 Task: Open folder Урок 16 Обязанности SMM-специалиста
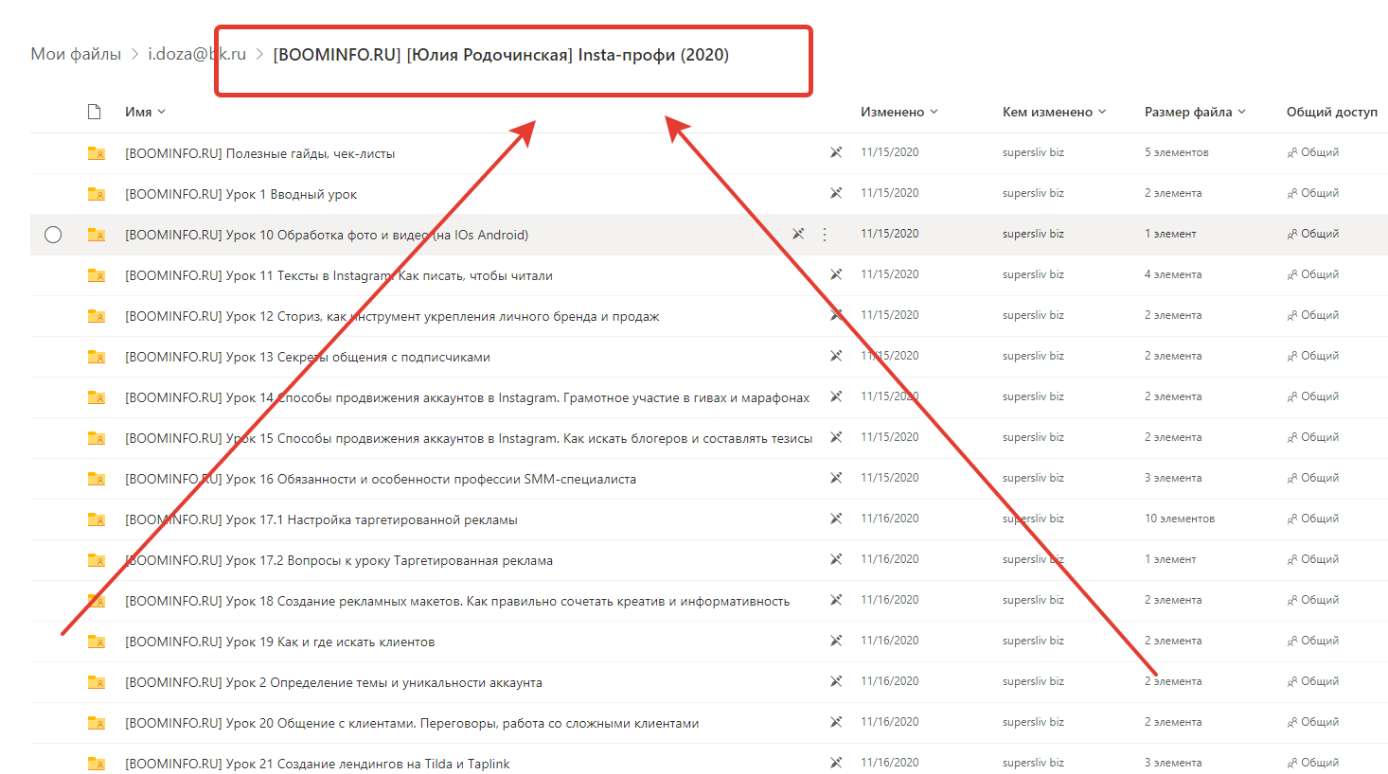pos(381,479)
